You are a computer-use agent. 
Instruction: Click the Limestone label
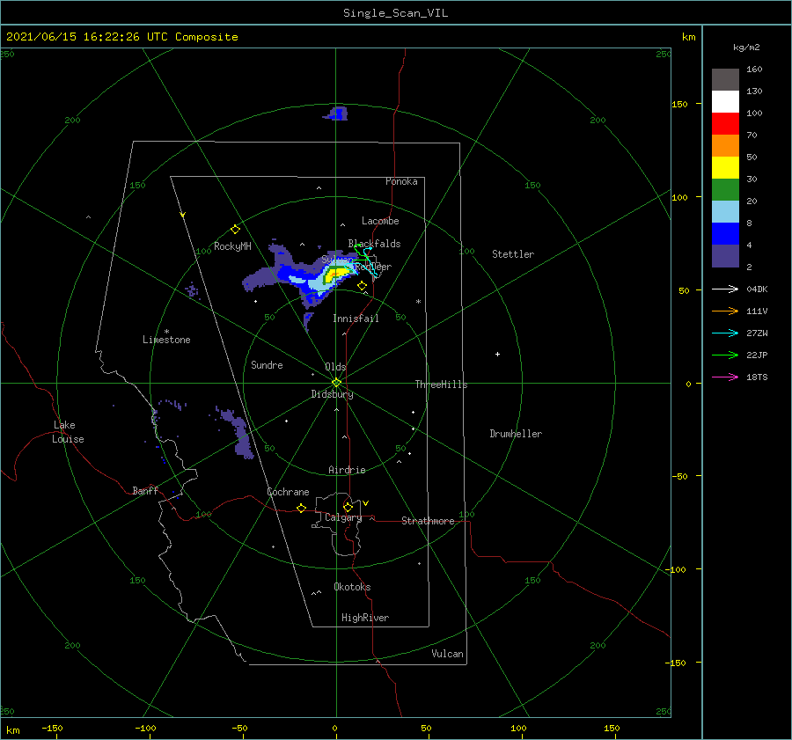[166, 340]
